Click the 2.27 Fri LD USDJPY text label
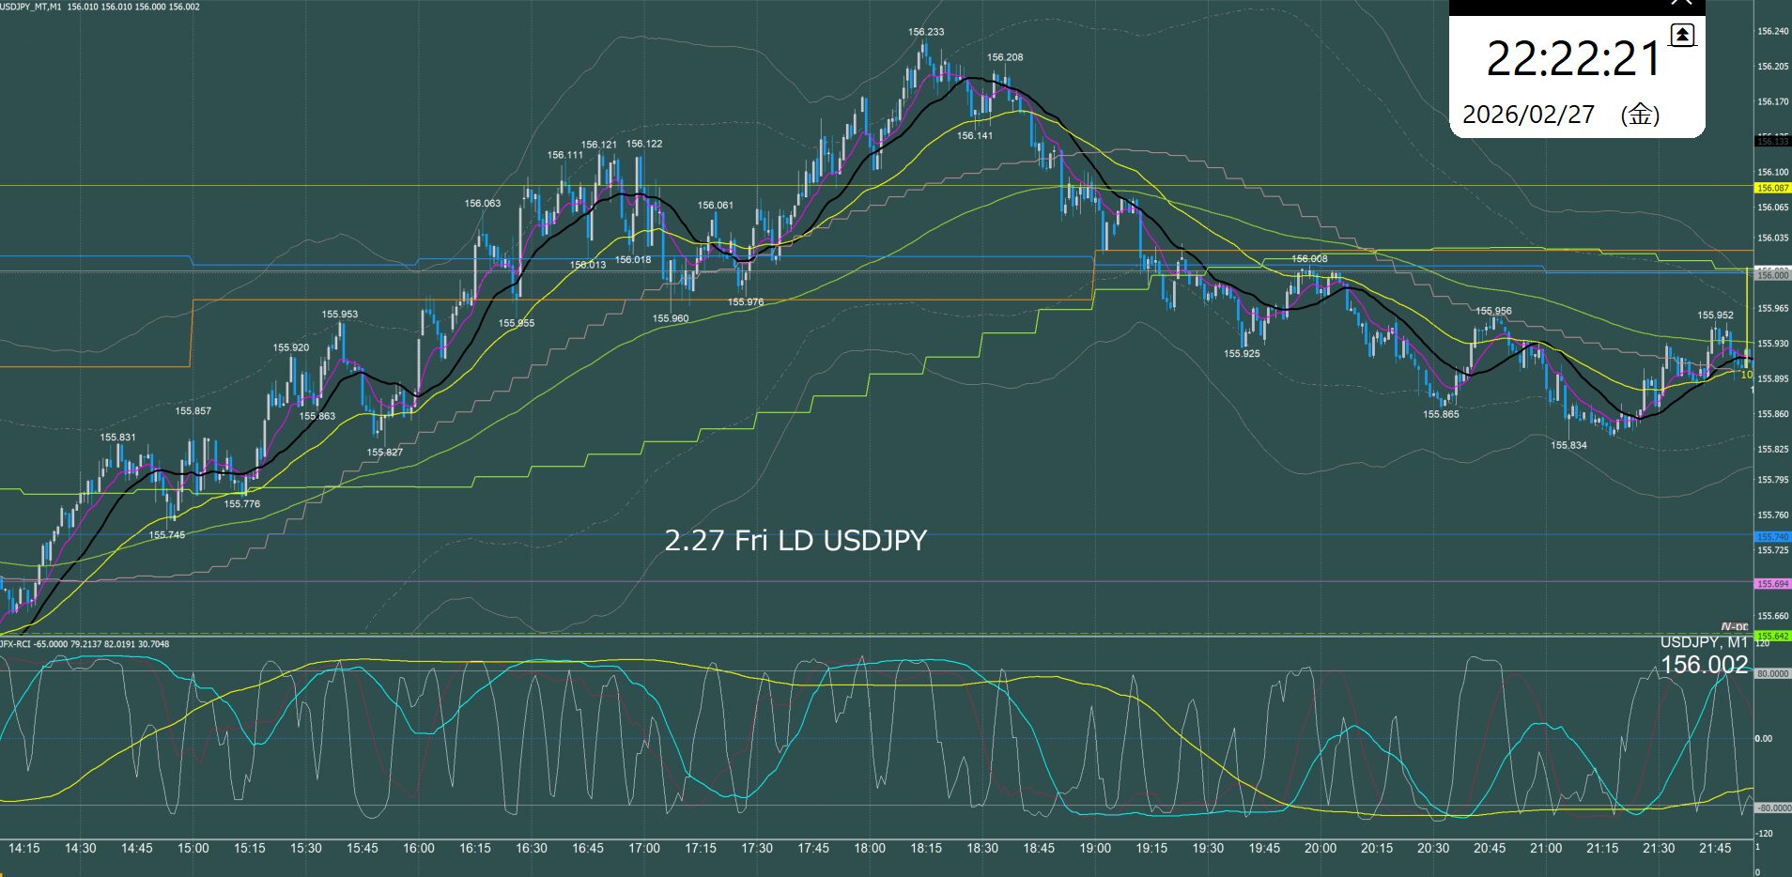 point(796,541)
